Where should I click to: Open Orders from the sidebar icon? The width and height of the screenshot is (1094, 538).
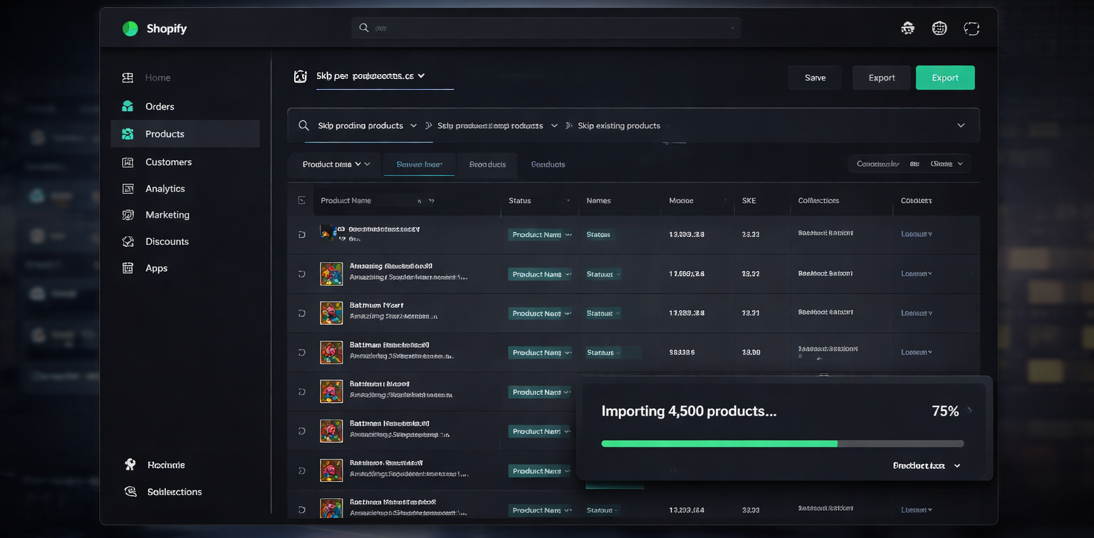pos(127,106)
